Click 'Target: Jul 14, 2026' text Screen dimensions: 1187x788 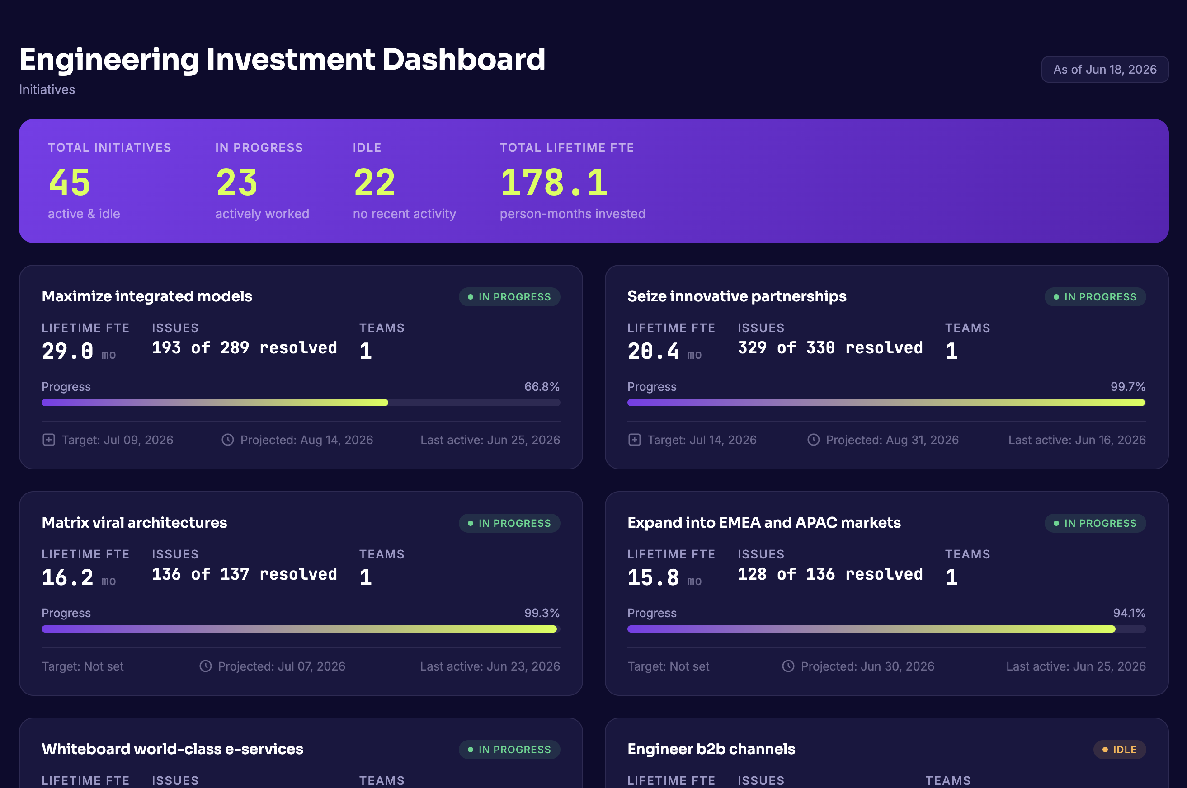[x=702, y=440]
